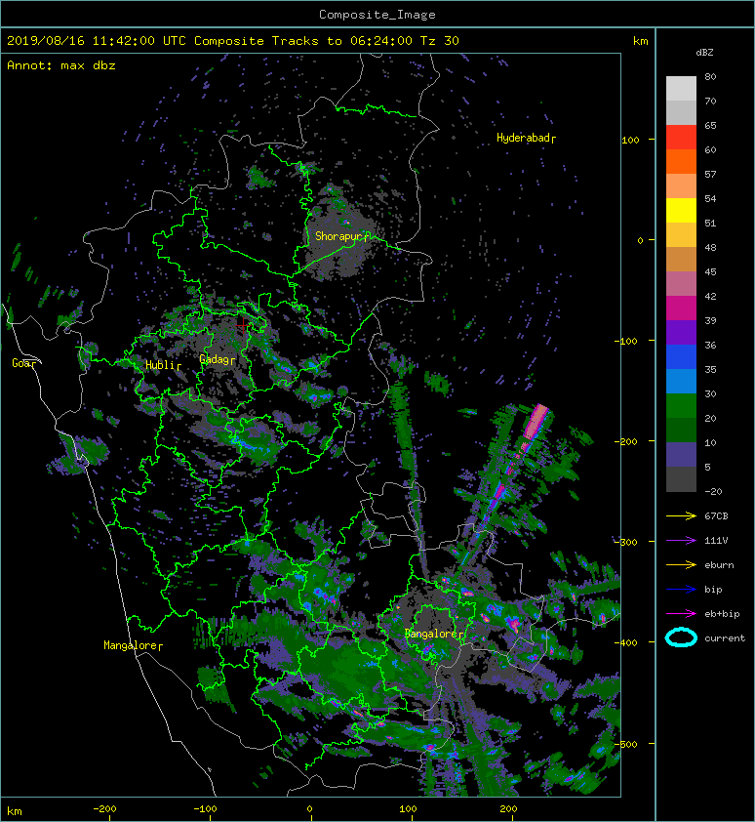Click the 67CB legend label
Screen dimensions: 755x822
click(x=716, y=515)
